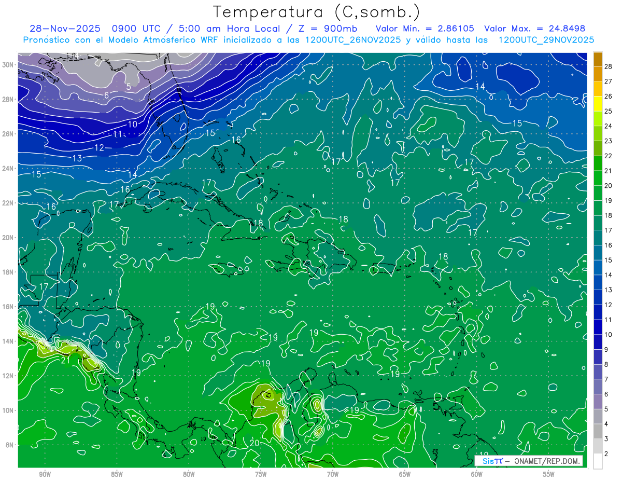This screenshot has width=622, height=481.
Task: Click the "1200UTC_29NOV2025" valid-until text
Action: (x=546, y=40)
